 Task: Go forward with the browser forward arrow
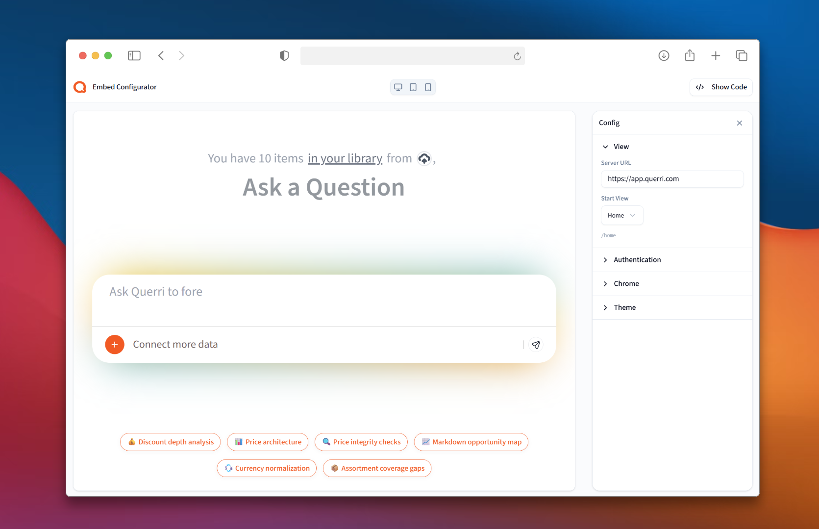point(181,56)
